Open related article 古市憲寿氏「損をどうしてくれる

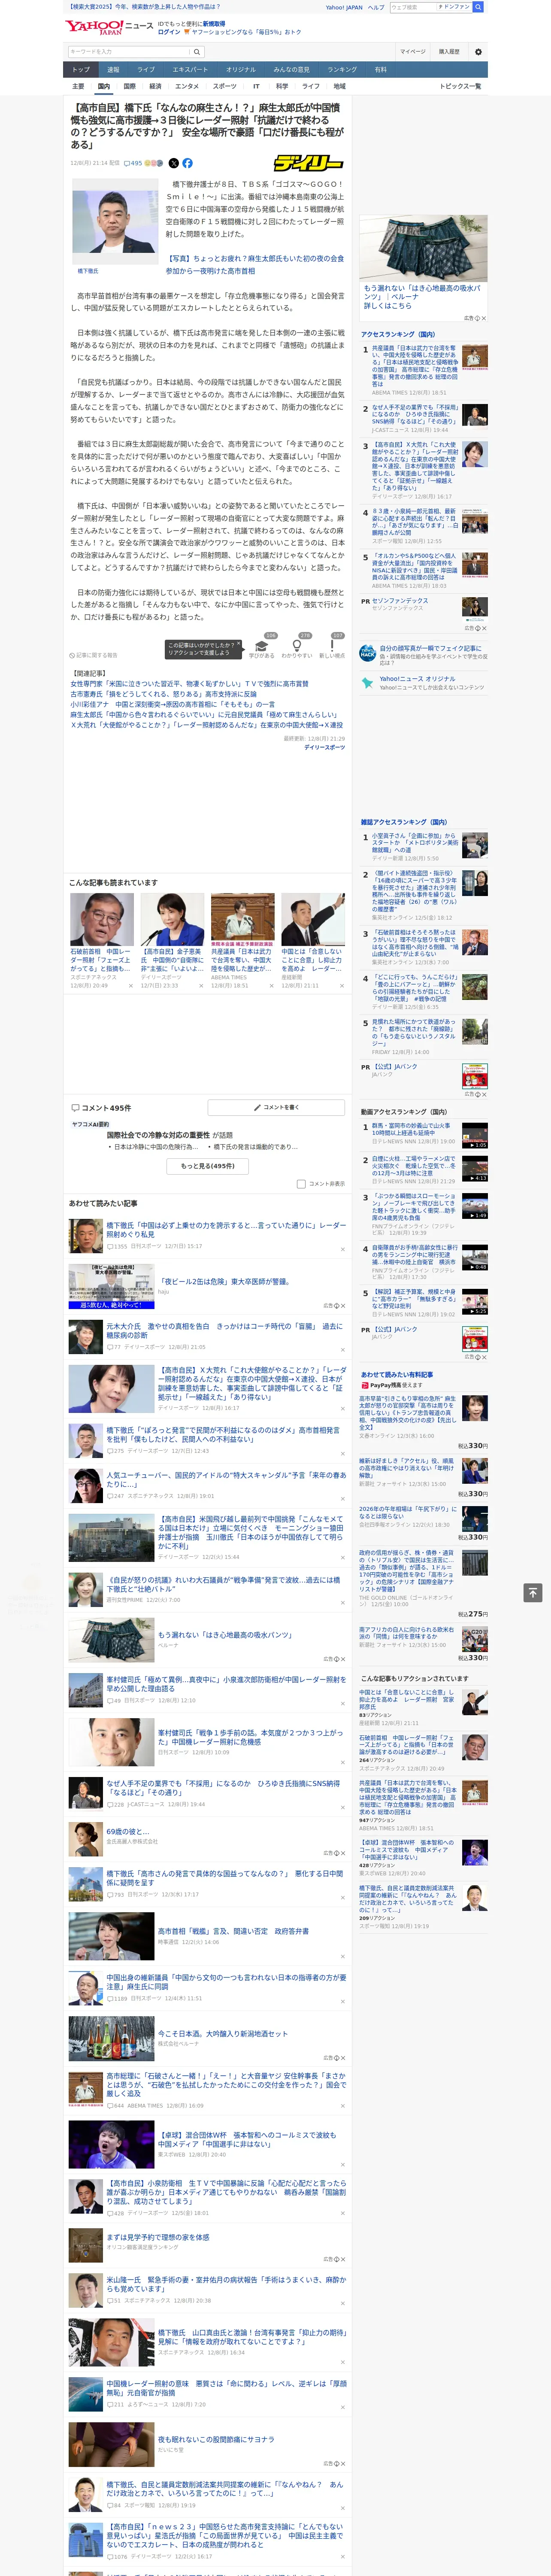[163, 694]
